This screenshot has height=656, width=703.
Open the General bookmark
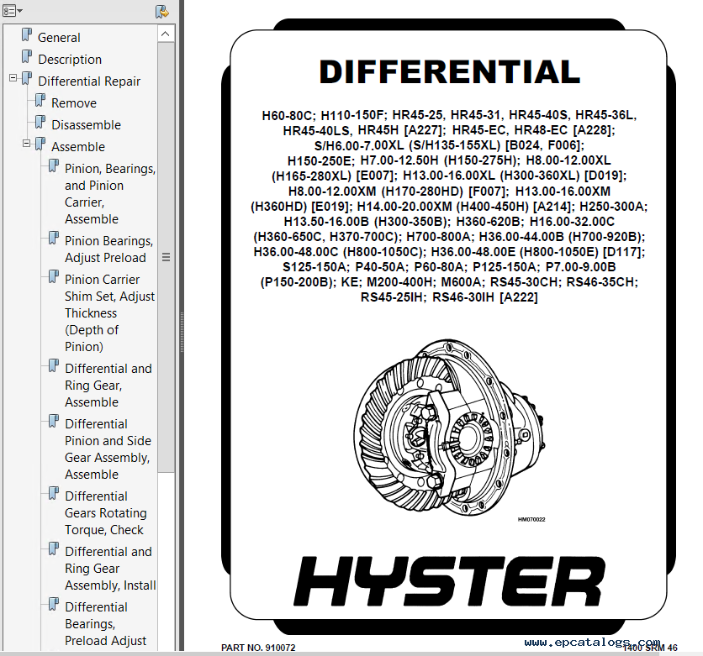[59, 38]
